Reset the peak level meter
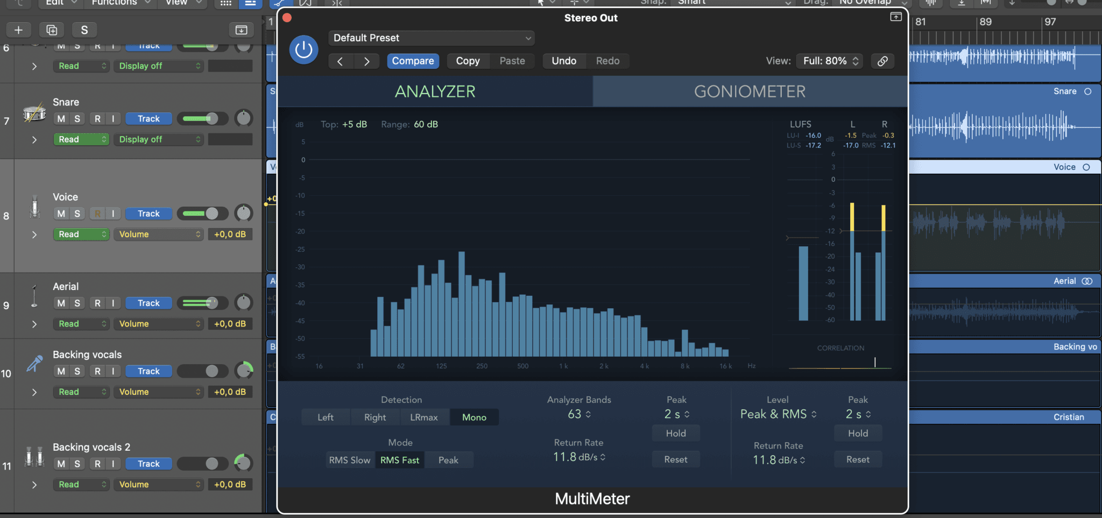Viewport: 1102px width, 518px height. pos(858,459)
